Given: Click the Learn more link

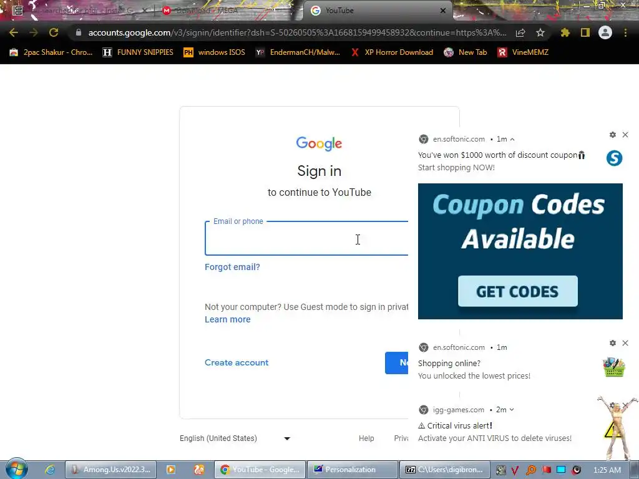Looking at the screenshot, I should [x=227, y=320].
